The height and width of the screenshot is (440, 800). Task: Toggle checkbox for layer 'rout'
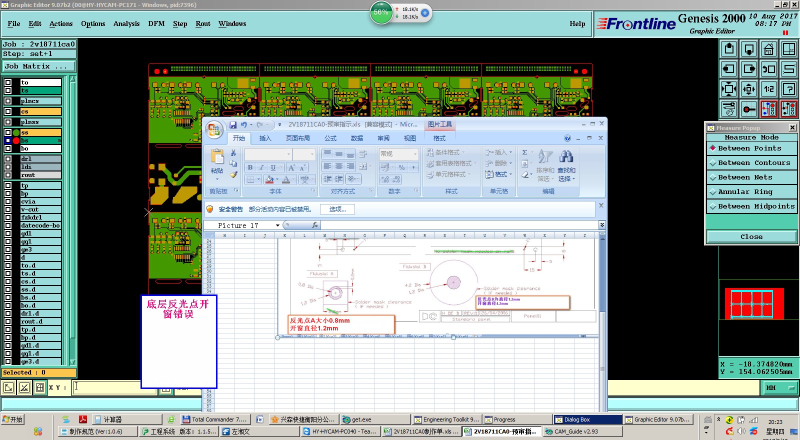(x=8, y=175)
